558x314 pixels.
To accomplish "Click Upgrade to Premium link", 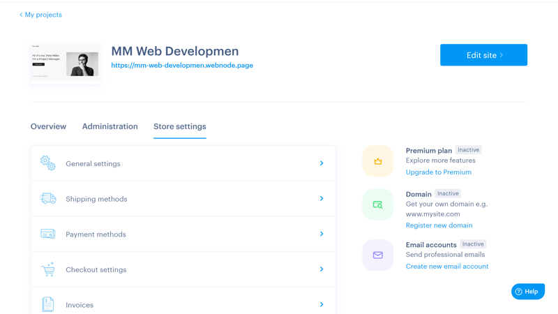I will coord(439,172).
